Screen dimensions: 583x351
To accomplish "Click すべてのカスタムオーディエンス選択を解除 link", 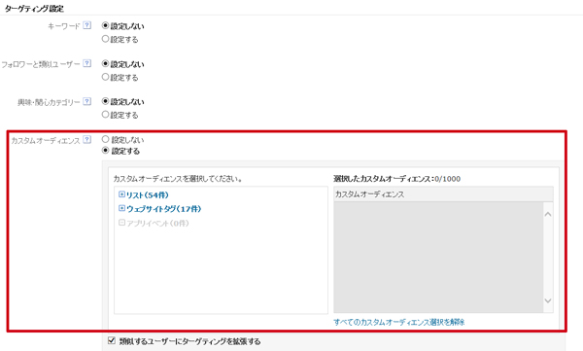I will [x=399, y=322].
